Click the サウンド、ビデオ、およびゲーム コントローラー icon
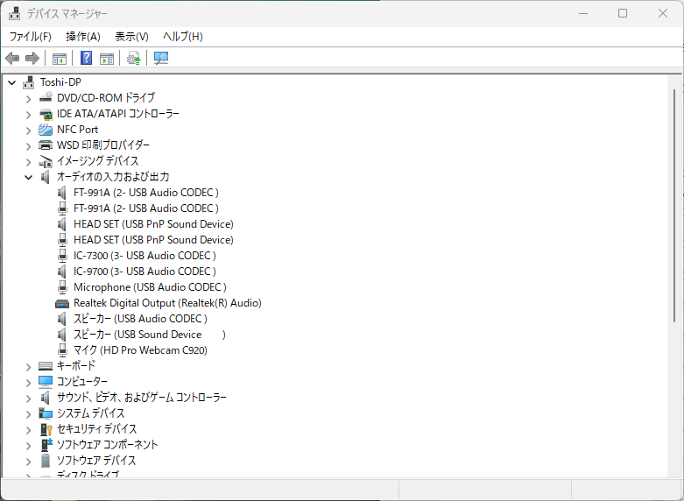 pos(46,398)
